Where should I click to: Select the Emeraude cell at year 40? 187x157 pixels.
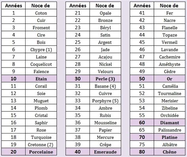(105, 152)
